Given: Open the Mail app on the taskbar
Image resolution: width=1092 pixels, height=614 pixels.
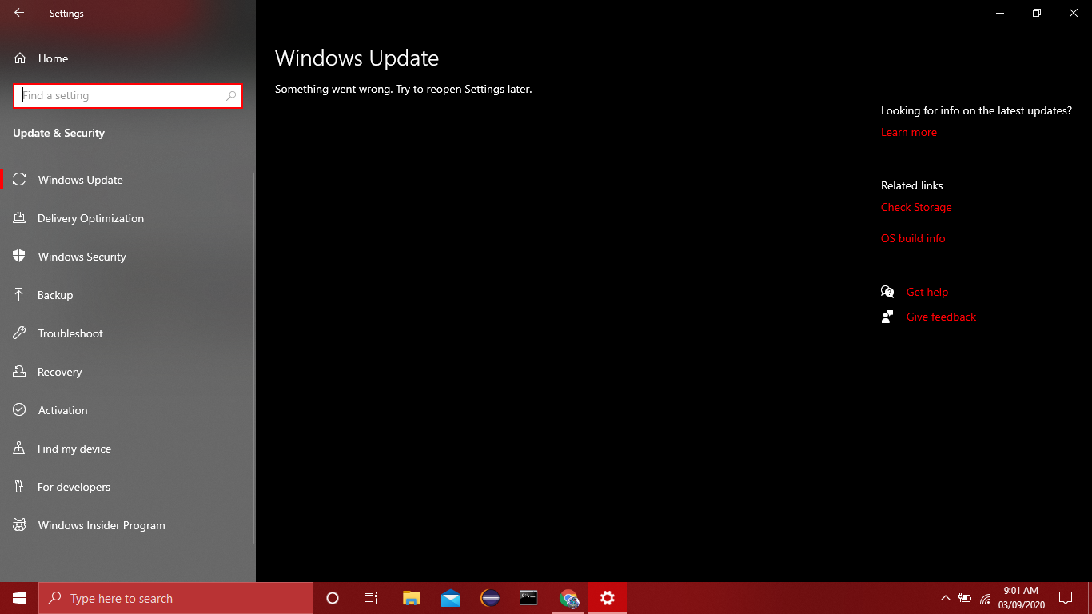Looking at the screenshot, I should tap(450, 598).
